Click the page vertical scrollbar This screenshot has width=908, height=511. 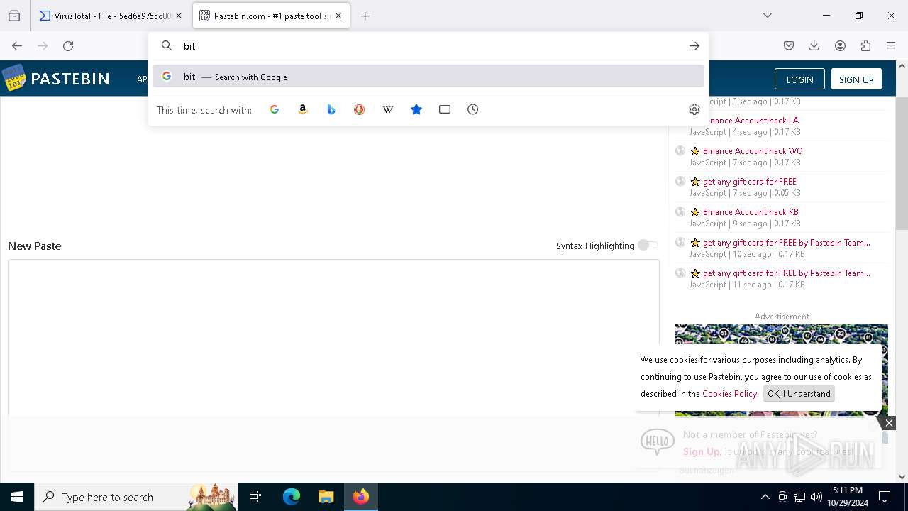pos(902,163)
